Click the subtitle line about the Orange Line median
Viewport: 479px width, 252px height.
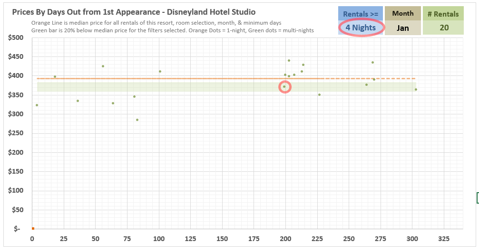pos(156,23)
